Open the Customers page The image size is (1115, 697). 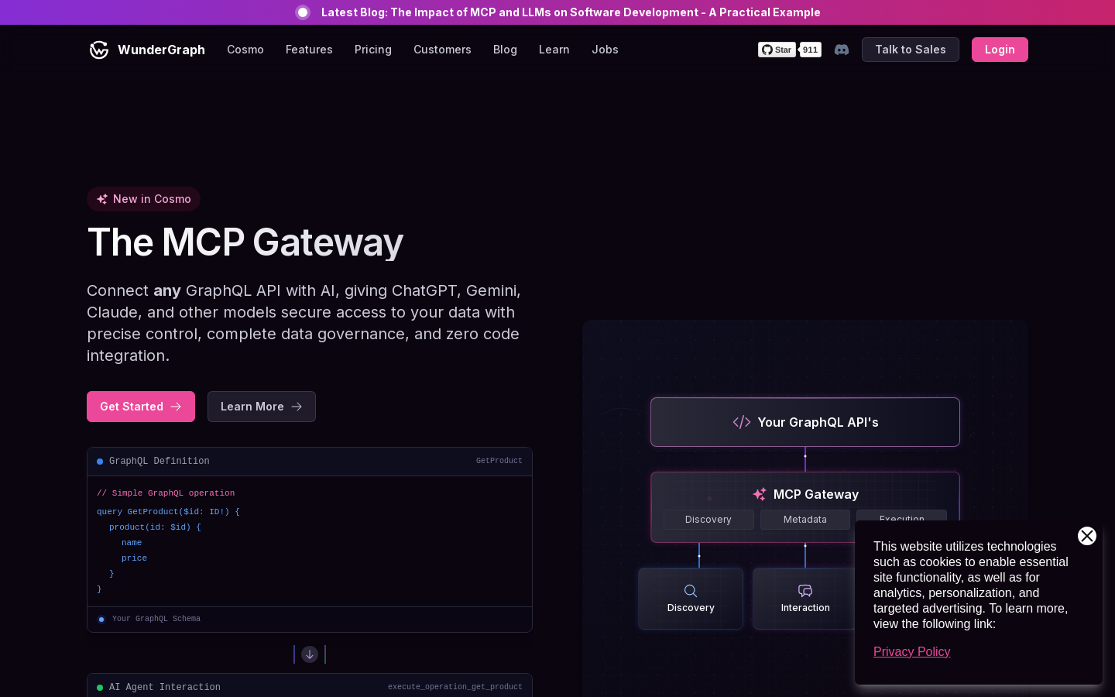point(442,50)
